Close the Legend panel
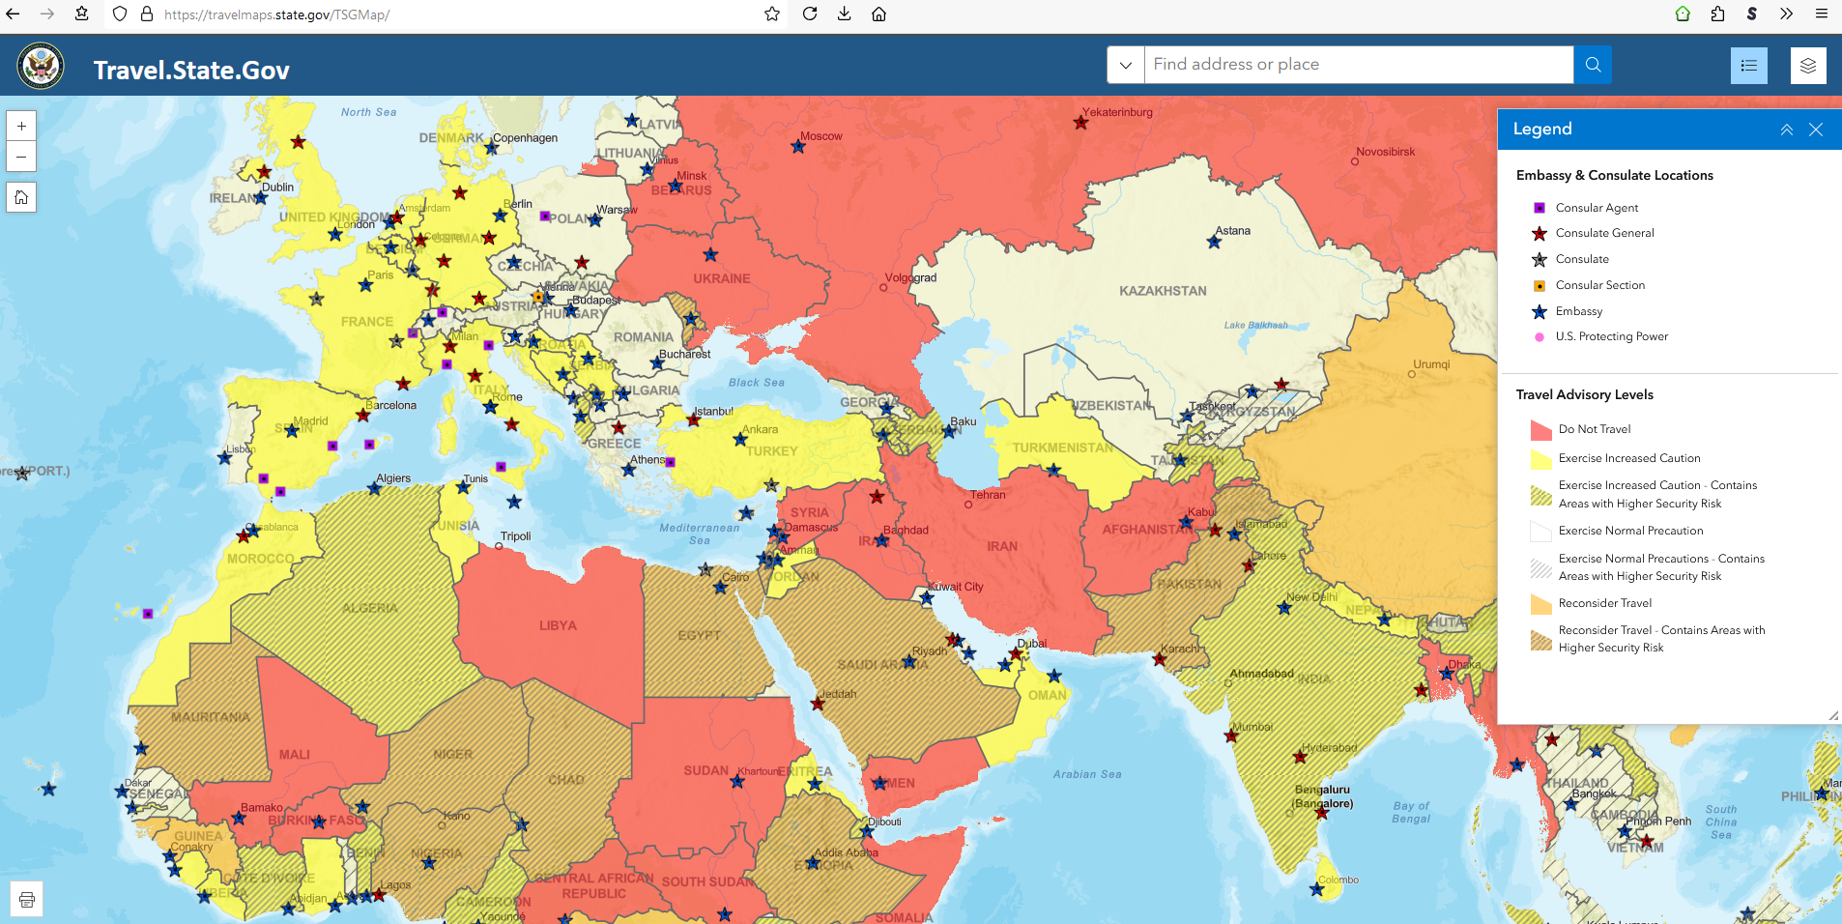This screenshot has height=924, width=1842. (1816, 130)
